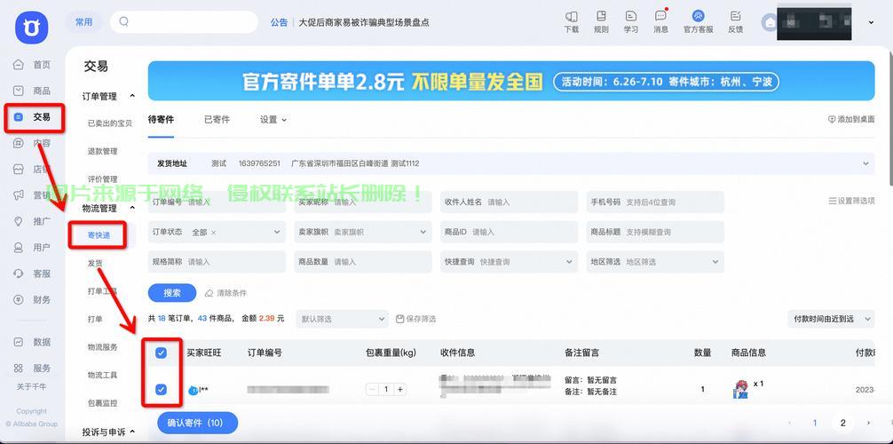Click the 搜索 search button

(x=172, y=293)
